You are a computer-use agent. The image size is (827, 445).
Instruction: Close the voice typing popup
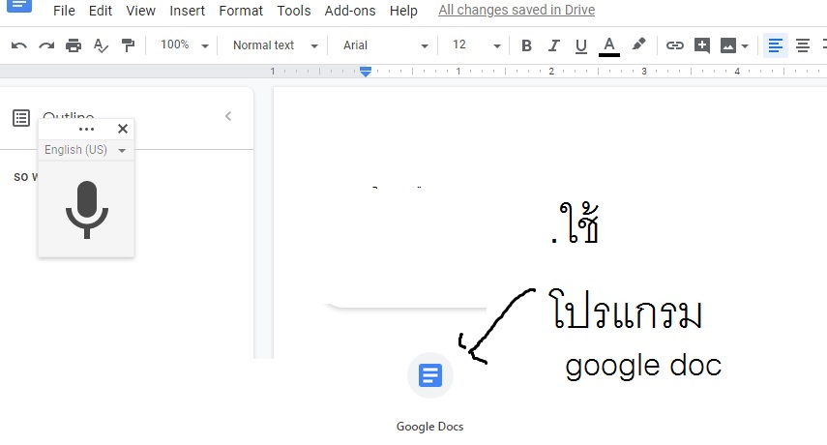[123, 129]
